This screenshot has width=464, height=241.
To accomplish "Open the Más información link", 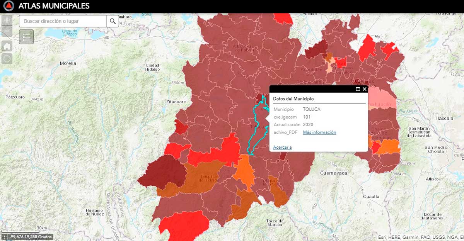I will click(x=319, y=132).
